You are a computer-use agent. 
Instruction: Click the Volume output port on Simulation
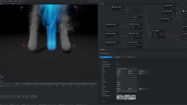(x=164, y=33)
